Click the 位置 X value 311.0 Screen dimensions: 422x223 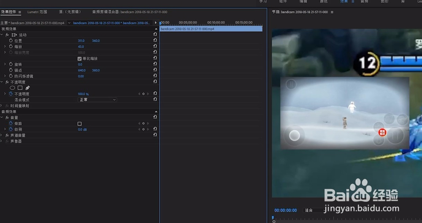point(81,41)
